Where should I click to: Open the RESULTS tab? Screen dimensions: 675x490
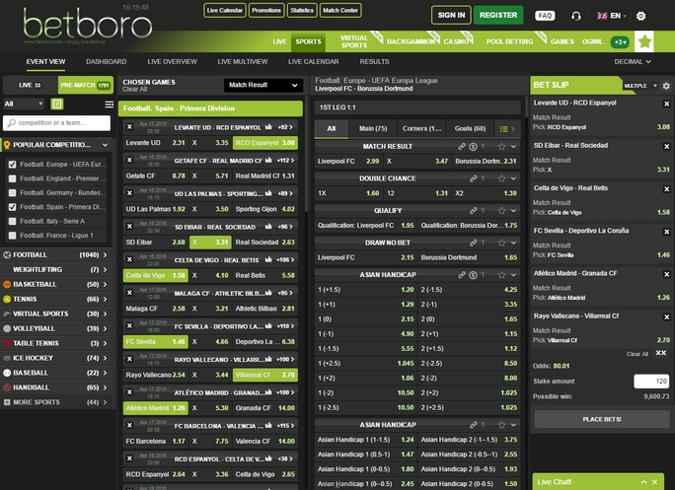click(374, 61)
